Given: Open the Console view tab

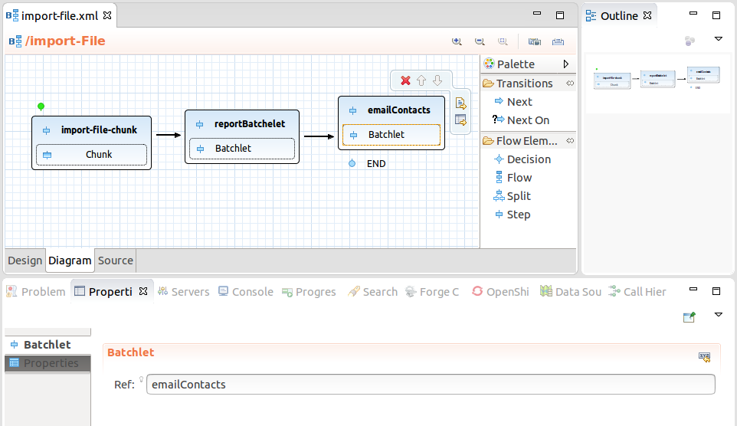Looking at the screenshot, I should tap(252, 292).
